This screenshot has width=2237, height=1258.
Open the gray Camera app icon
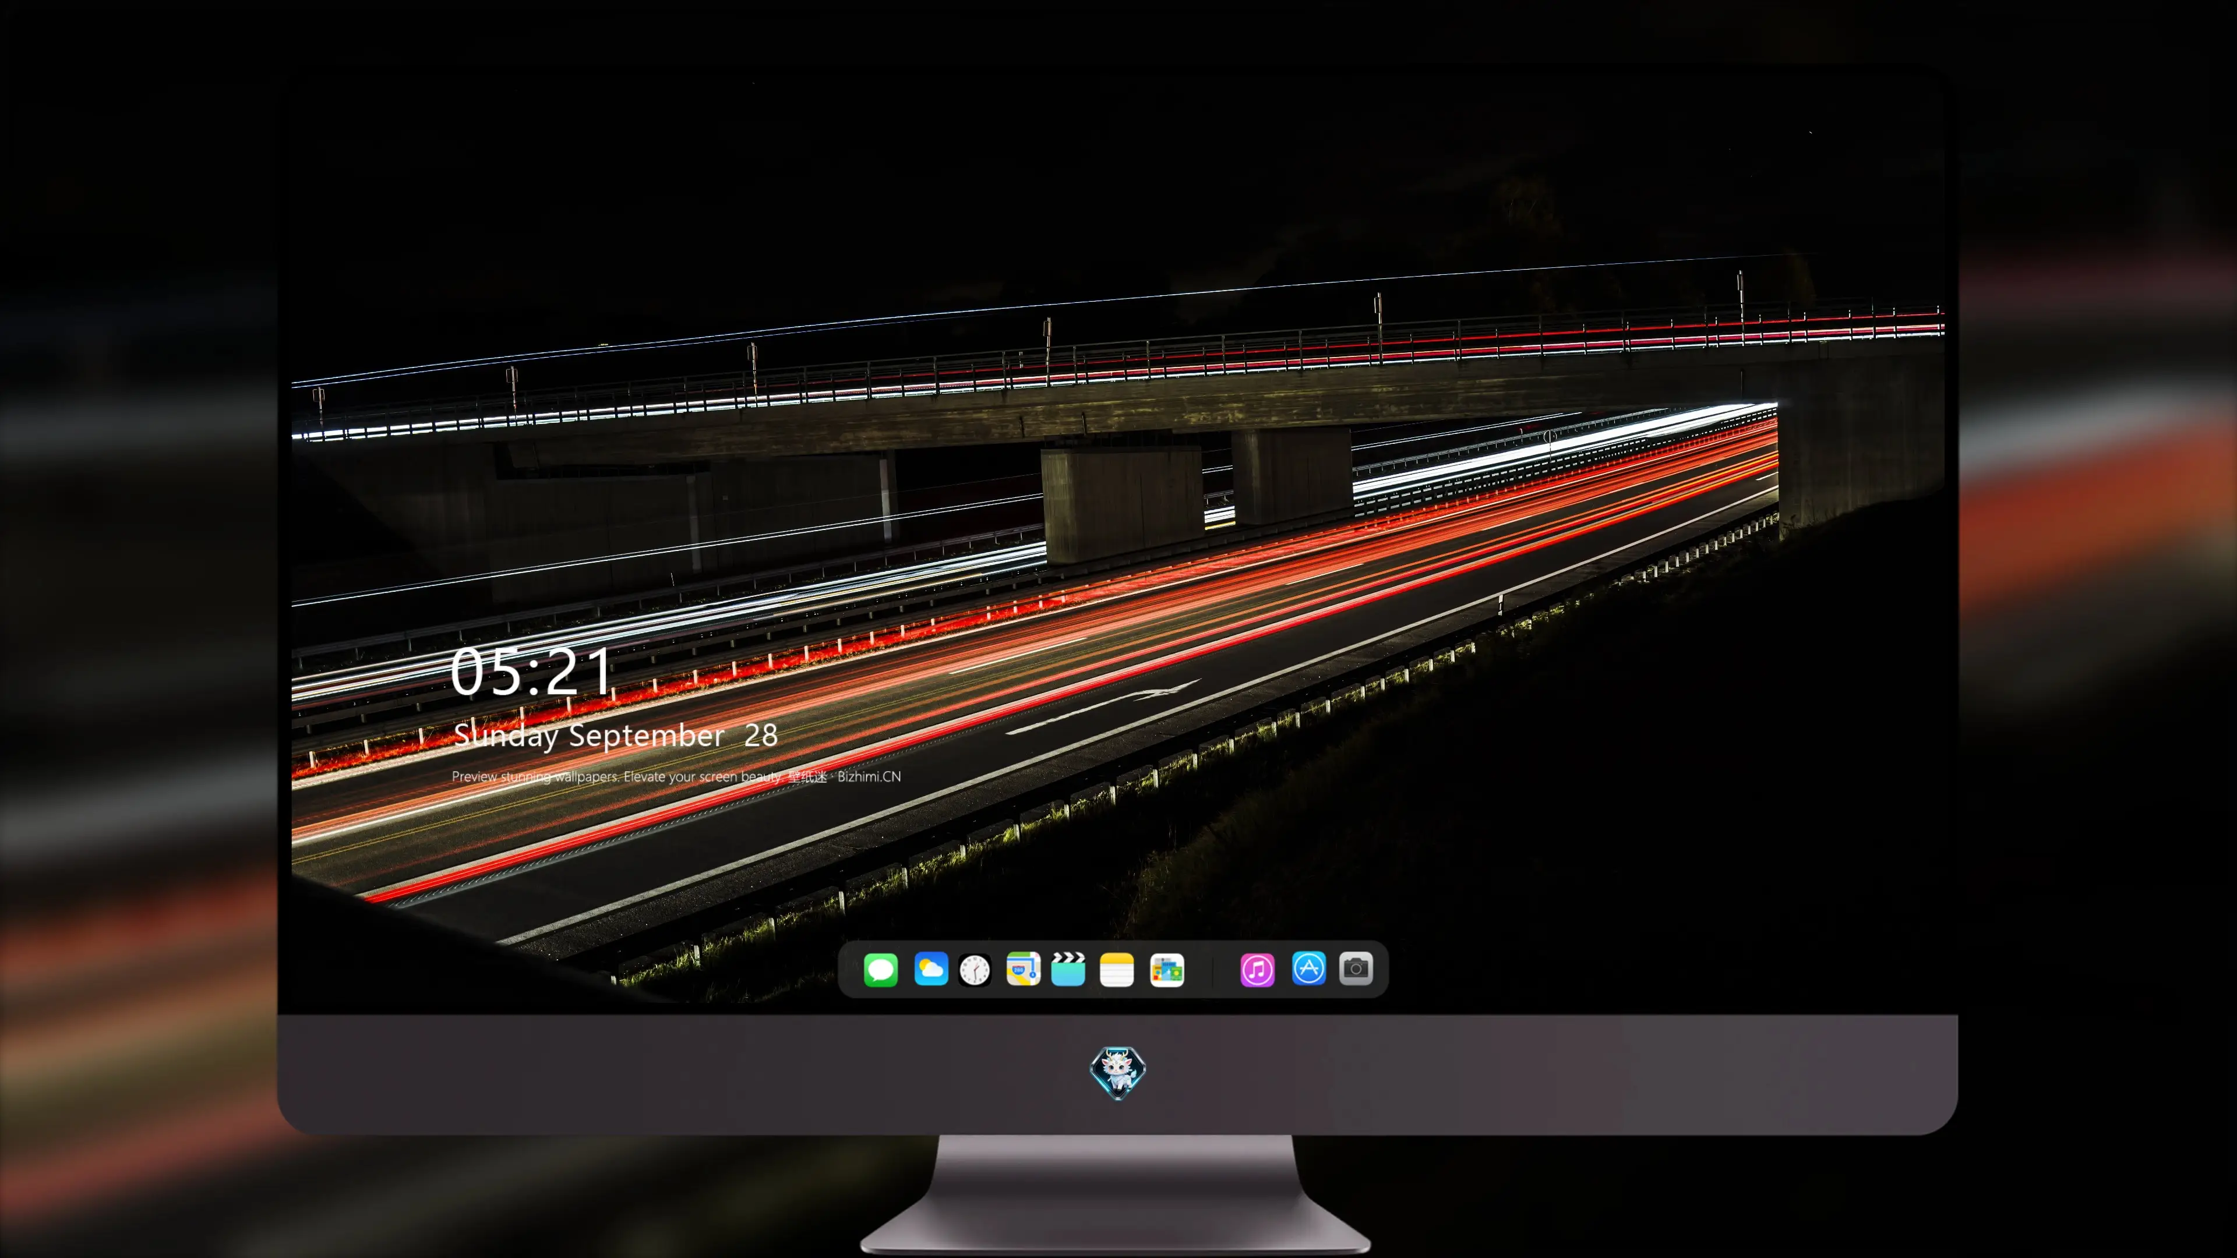pyautogui.click(x=1356, y=968)
